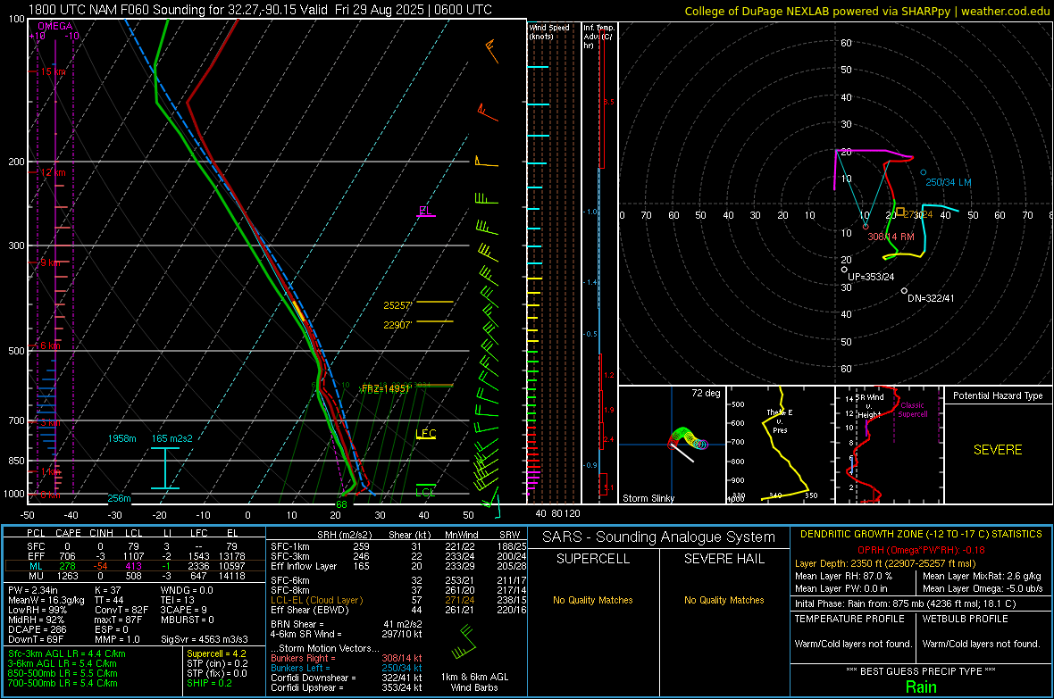Image resolution: width=1054 pixels, height=699 pixels.
Task: Click the 72 deg slinky tilt value
Action: pos(706,393)
